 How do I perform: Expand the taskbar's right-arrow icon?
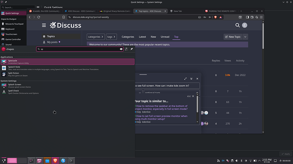point(71,161)
